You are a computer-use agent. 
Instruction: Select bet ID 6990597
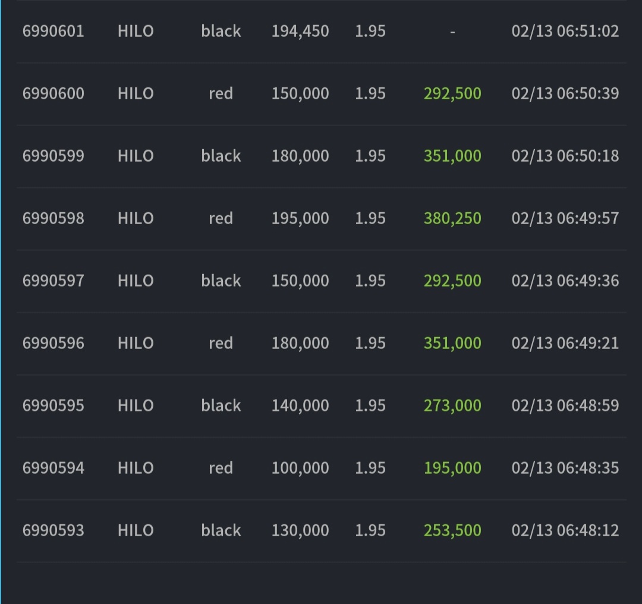click(53, 281)
